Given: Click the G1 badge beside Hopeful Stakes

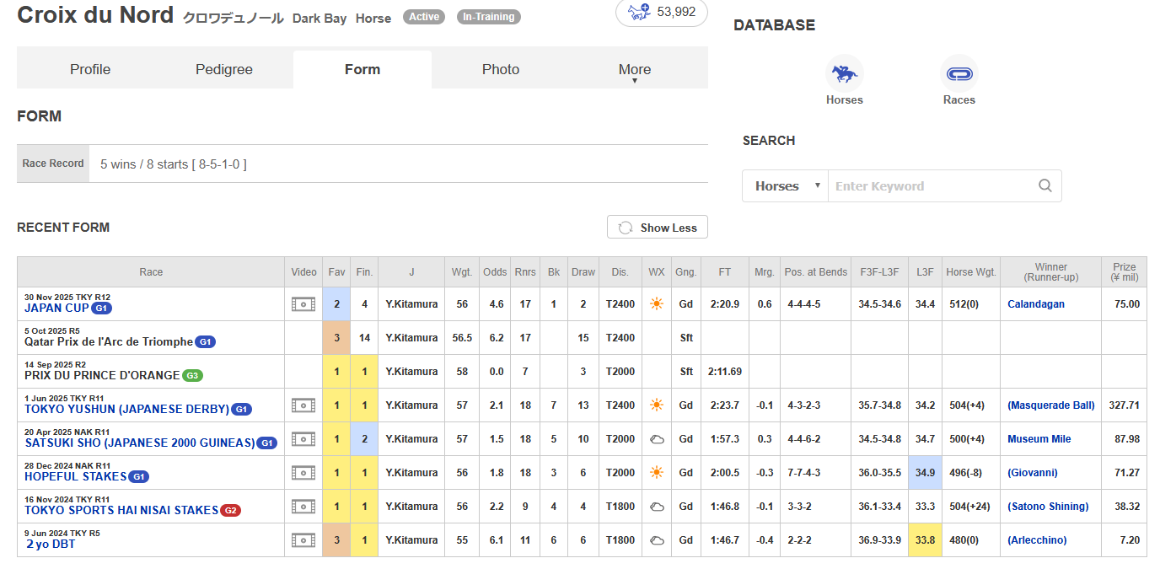Looking at the screenshot, I should coord(139,477).
